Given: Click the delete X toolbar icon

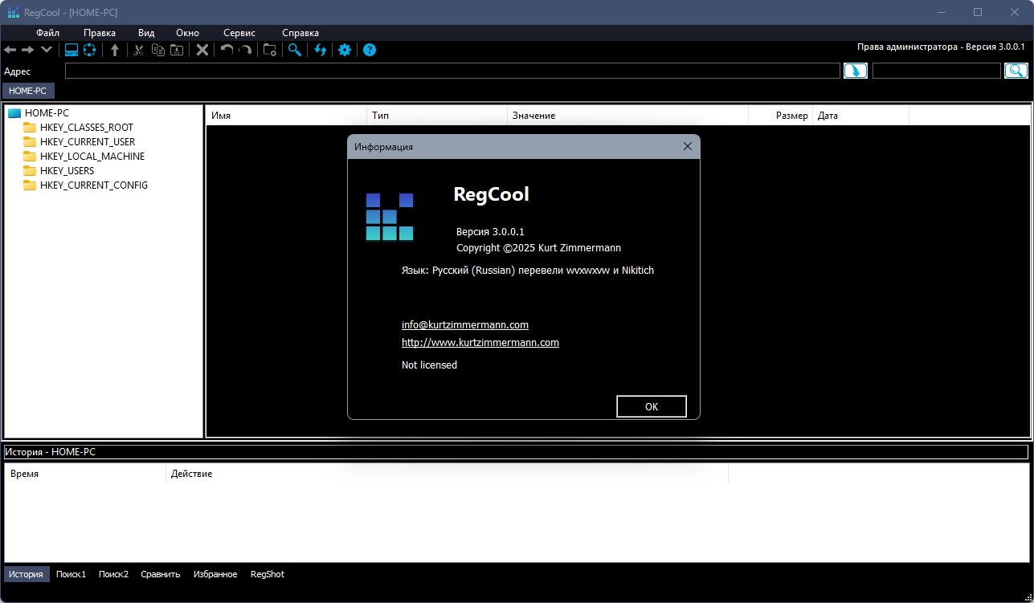Looking at the screenshot, I should click(x=202, y=50).
